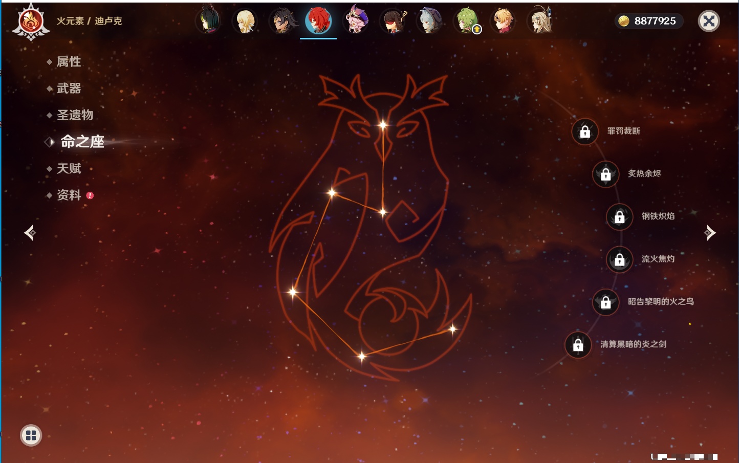Select the cream-haired avatar with a blue hair ornament
Viewport: 739px width, 463px height.
coord(540,20)
